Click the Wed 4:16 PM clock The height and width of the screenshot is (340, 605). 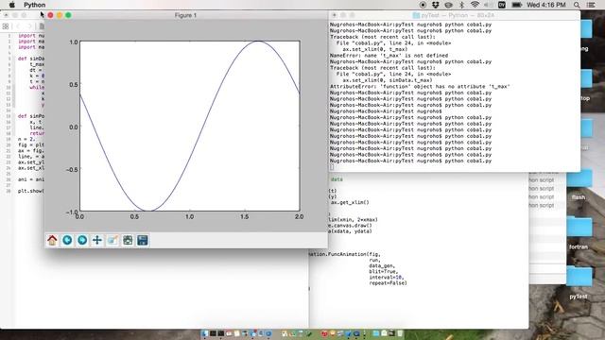click(x=546, y=5)
